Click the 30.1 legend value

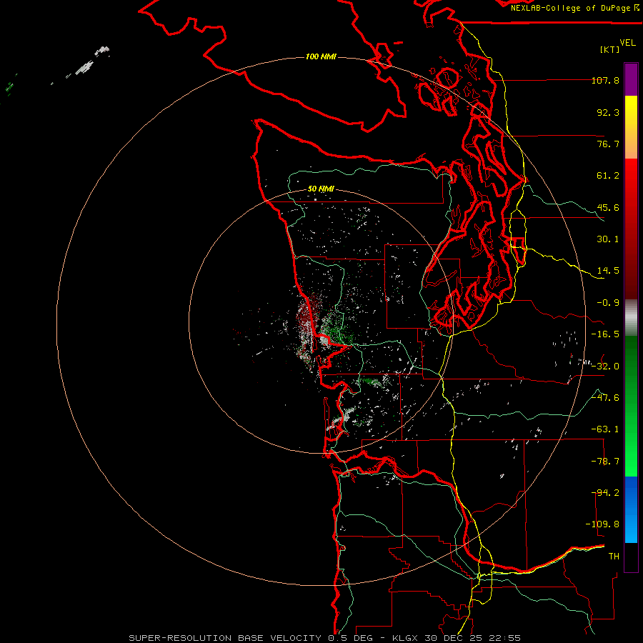coord(608,239)
